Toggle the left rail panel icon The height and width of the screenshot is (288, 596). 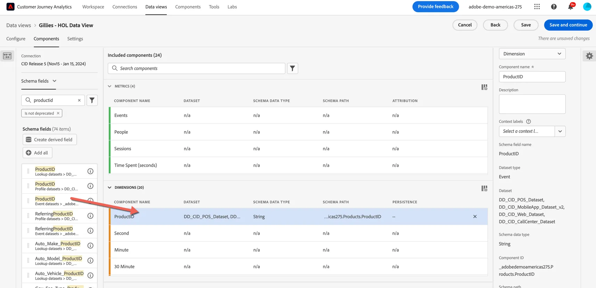(7, 56)
